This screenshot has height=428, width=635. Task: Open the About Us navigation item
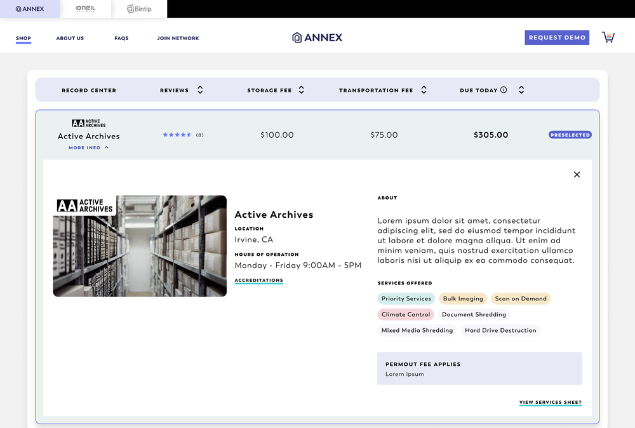pyautogui.click(x=70, y=38)
